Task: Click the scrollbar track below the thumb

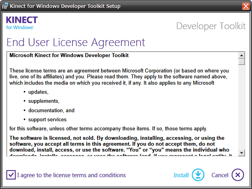Action: (x=241, y=107)
